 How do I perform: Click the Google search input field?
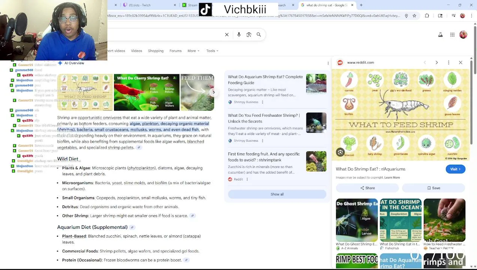pos(165,34)
